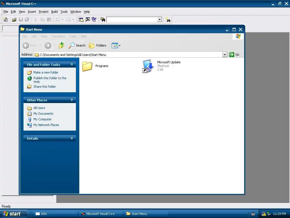Open the Redo history dropdown arrow
290x218 pixels.
[73, 20]
